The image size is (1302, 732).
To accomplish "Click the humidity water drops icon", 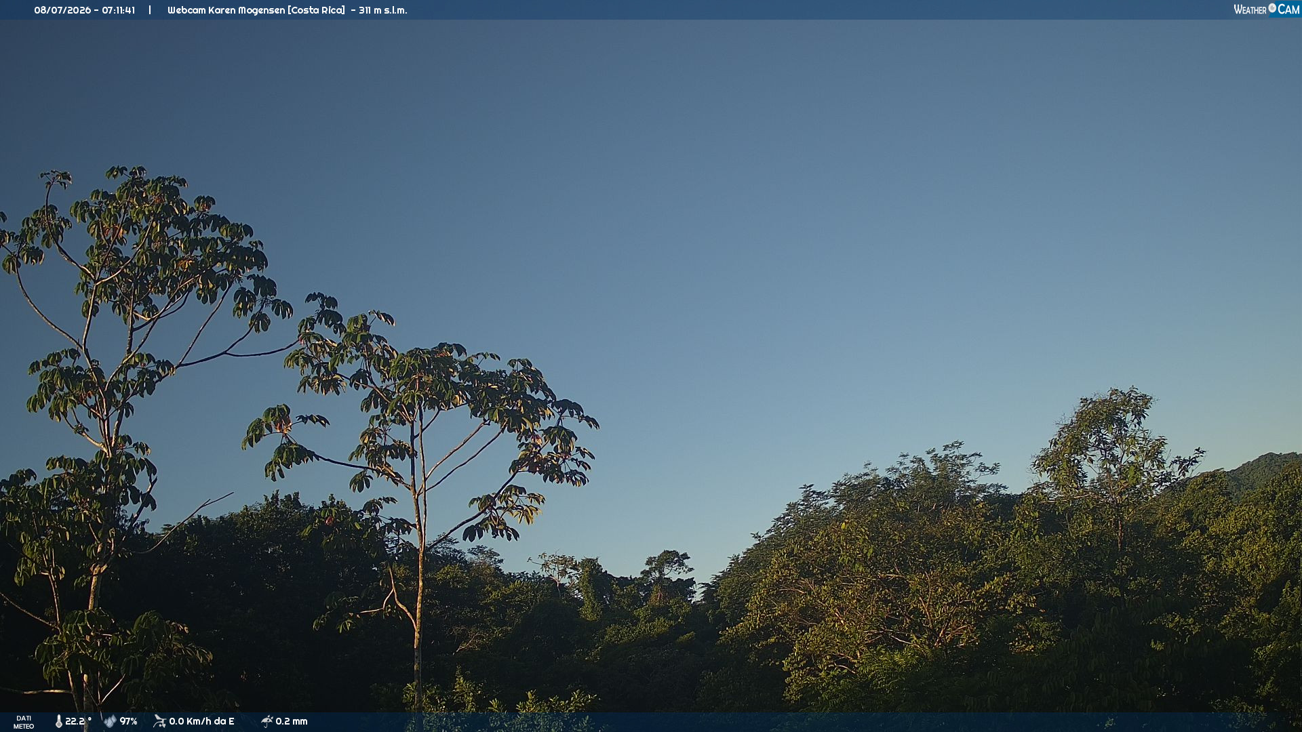I will 110,721.
